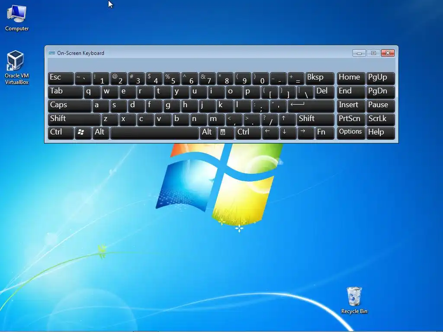Click the PrtScn key
Viewport: 443px width, 332px height.
[351, 119]
